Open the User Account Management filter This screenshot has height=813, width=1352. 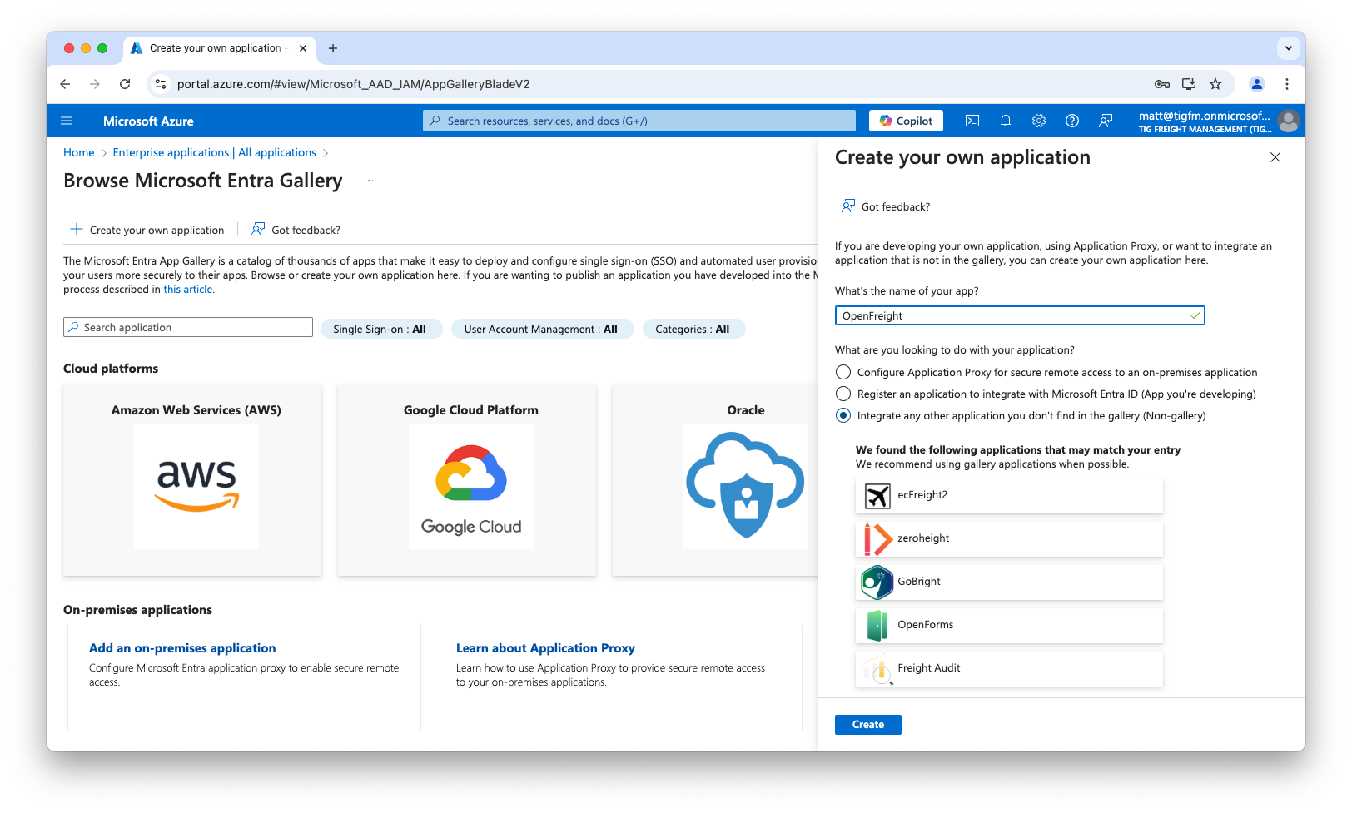tap(542, 329)
